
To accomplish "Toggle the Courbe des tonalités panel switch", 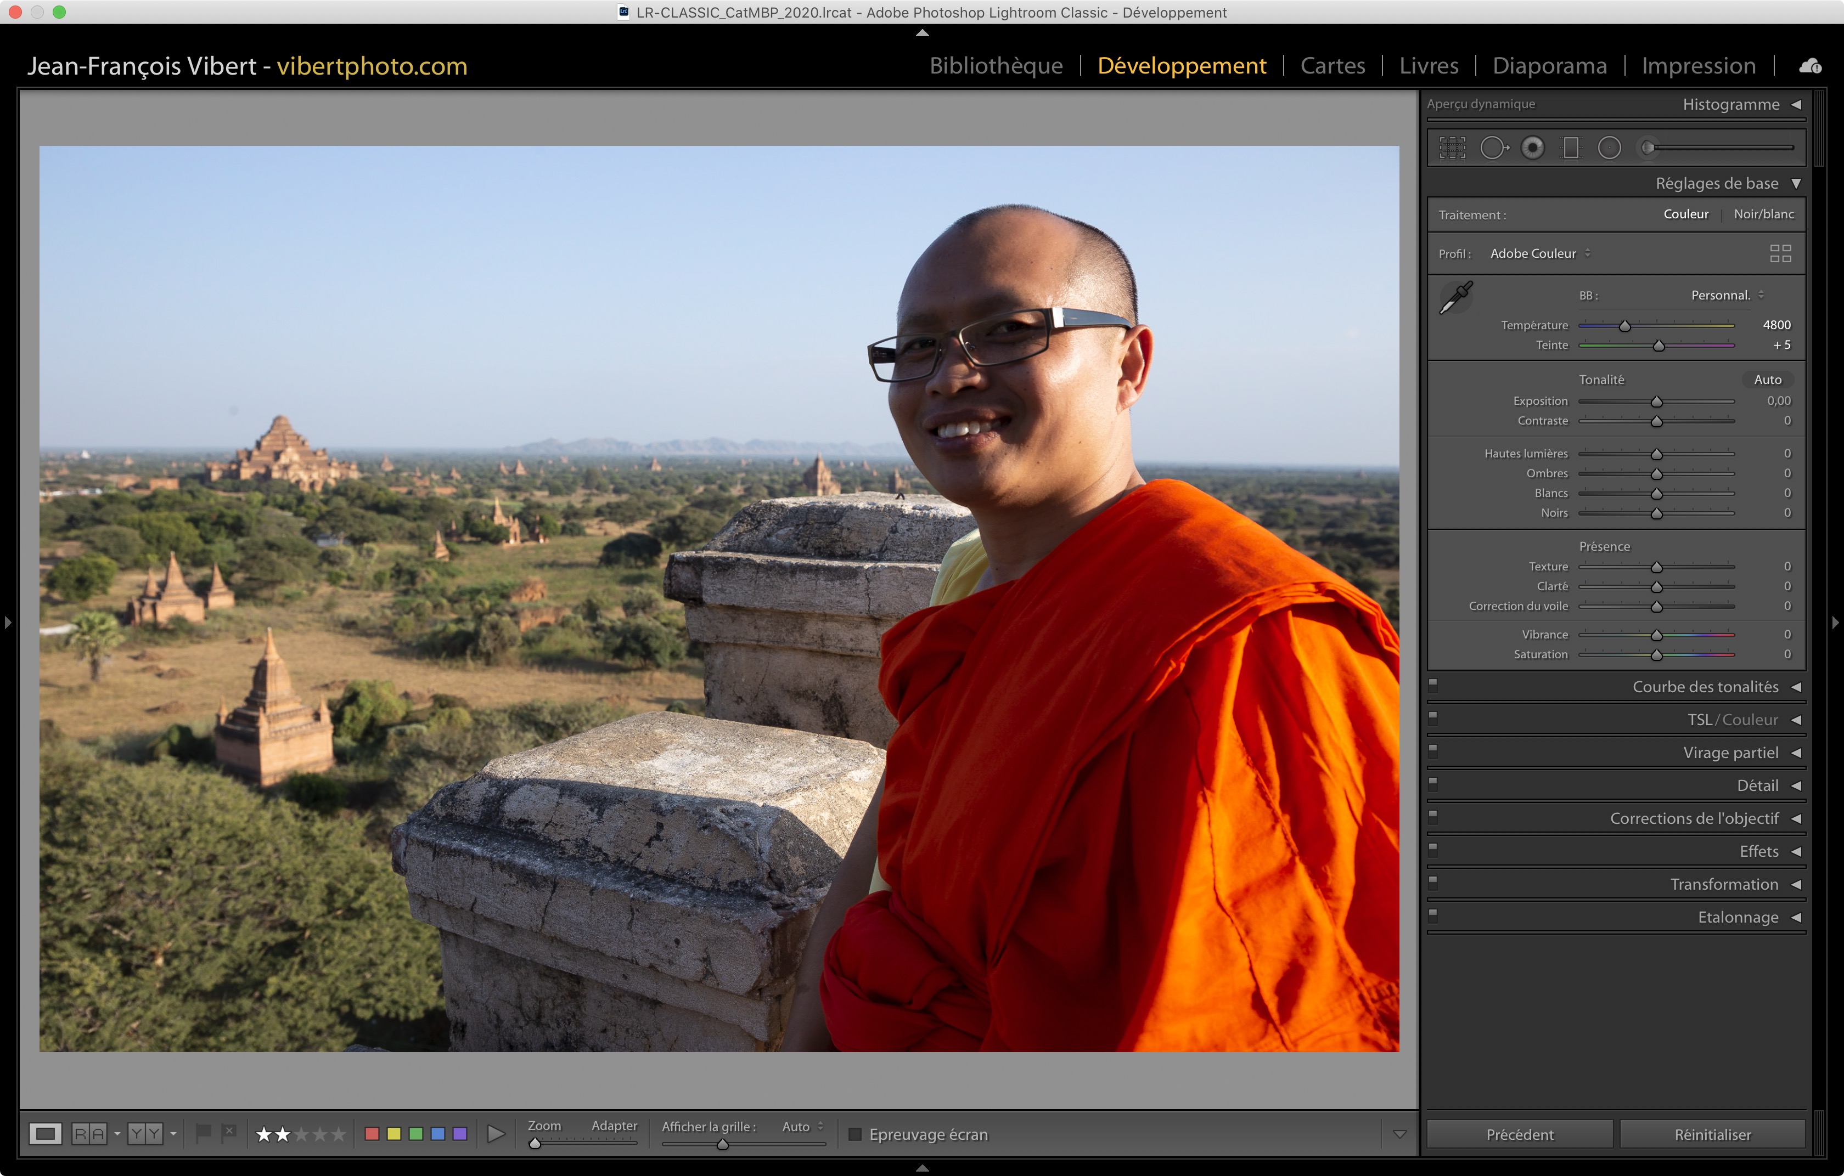I will [x=1433, y=685].
